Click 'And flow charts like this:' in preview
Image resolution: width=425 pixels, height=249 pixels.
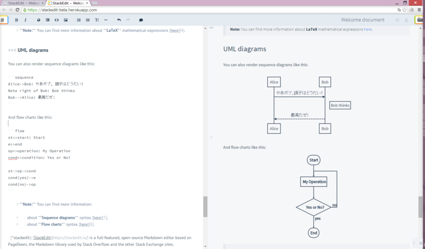(x=244, y=148)
